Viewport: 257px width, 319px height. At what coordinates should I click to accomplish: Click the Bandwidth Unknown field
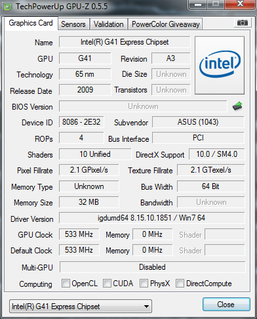pyautogui.click(x=210, y=202)
